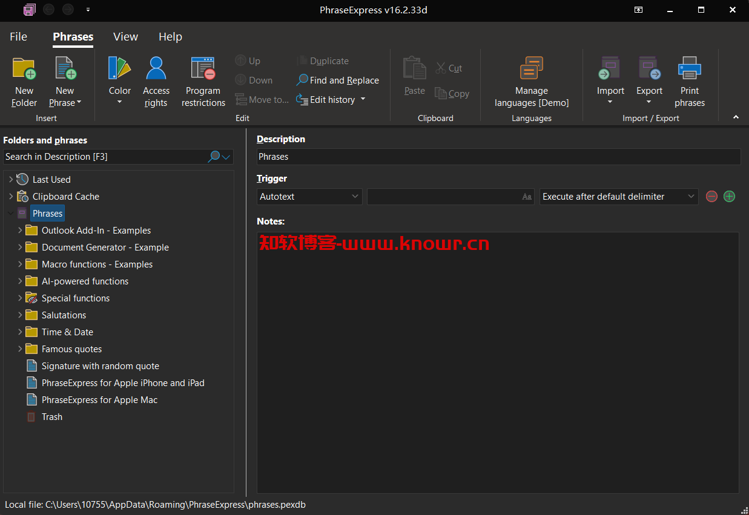This screenshot has width=749, height=515.
Task: Expand Outlook Add-In - Examples folder
Action: click(x=20, y=231)
